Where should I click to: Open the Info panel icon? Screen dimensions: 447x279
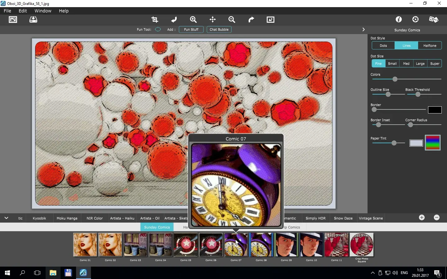click(399, 20)
